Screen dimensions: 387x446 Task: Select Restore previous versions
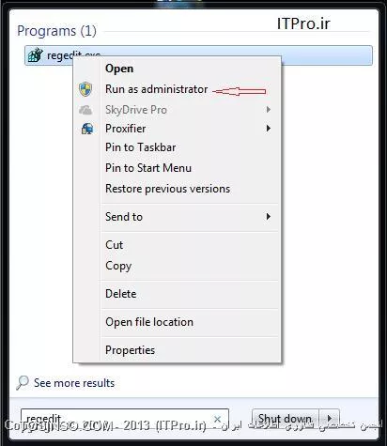tap(168, 189)
